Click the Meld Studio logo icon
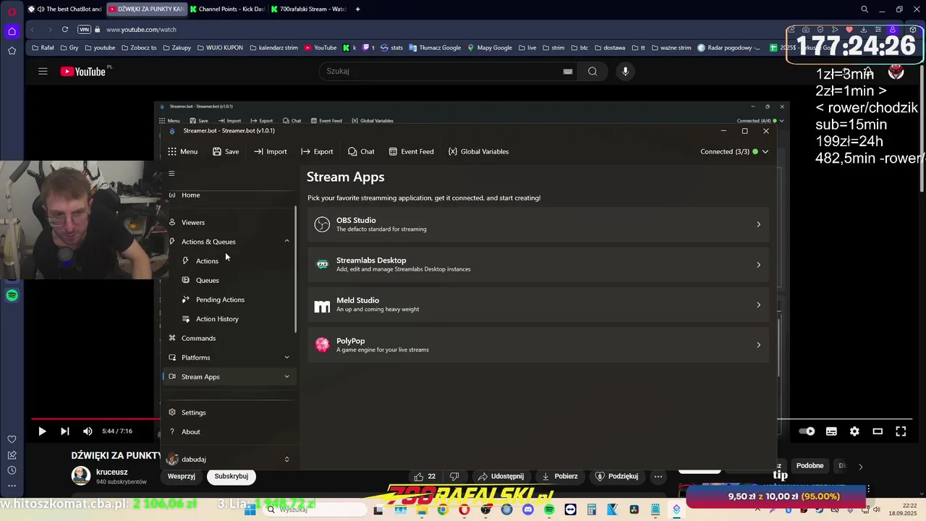 pos(322,305)
